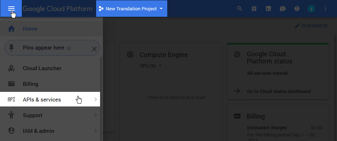Open Billing in the sidebar menu

tap(50, 84)
